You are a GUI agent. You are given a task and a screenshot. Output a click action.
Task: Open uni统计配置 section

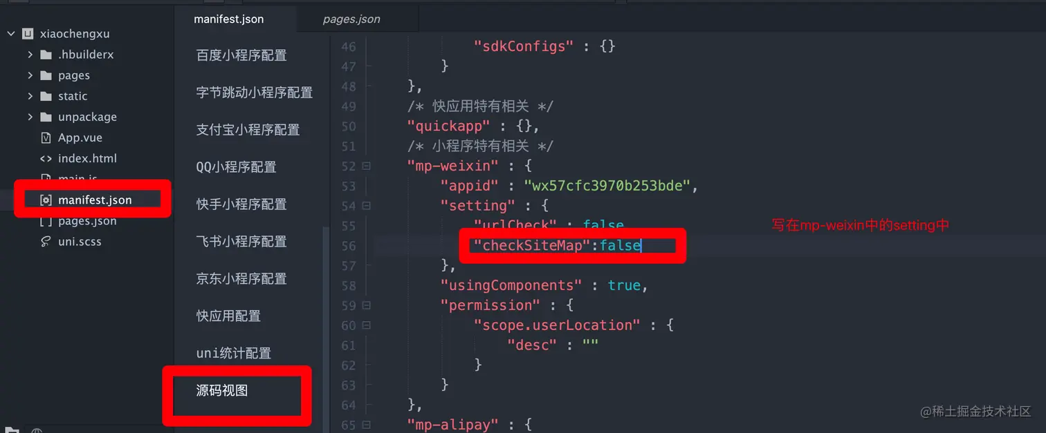coord(234,354)
